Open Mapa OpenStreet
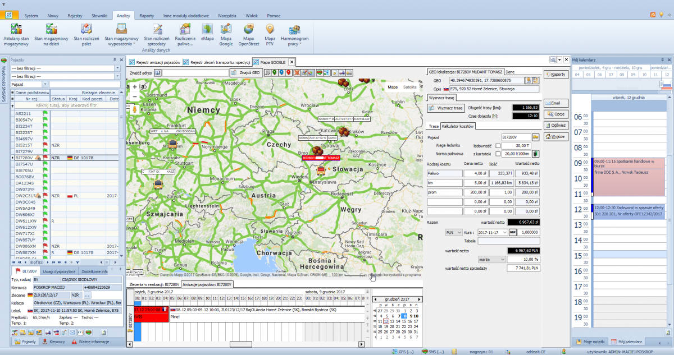 (248, 35)
